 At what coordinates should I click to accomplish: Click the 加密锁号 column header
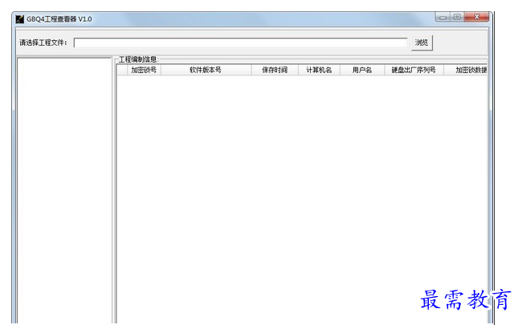(x=144, y=70)
